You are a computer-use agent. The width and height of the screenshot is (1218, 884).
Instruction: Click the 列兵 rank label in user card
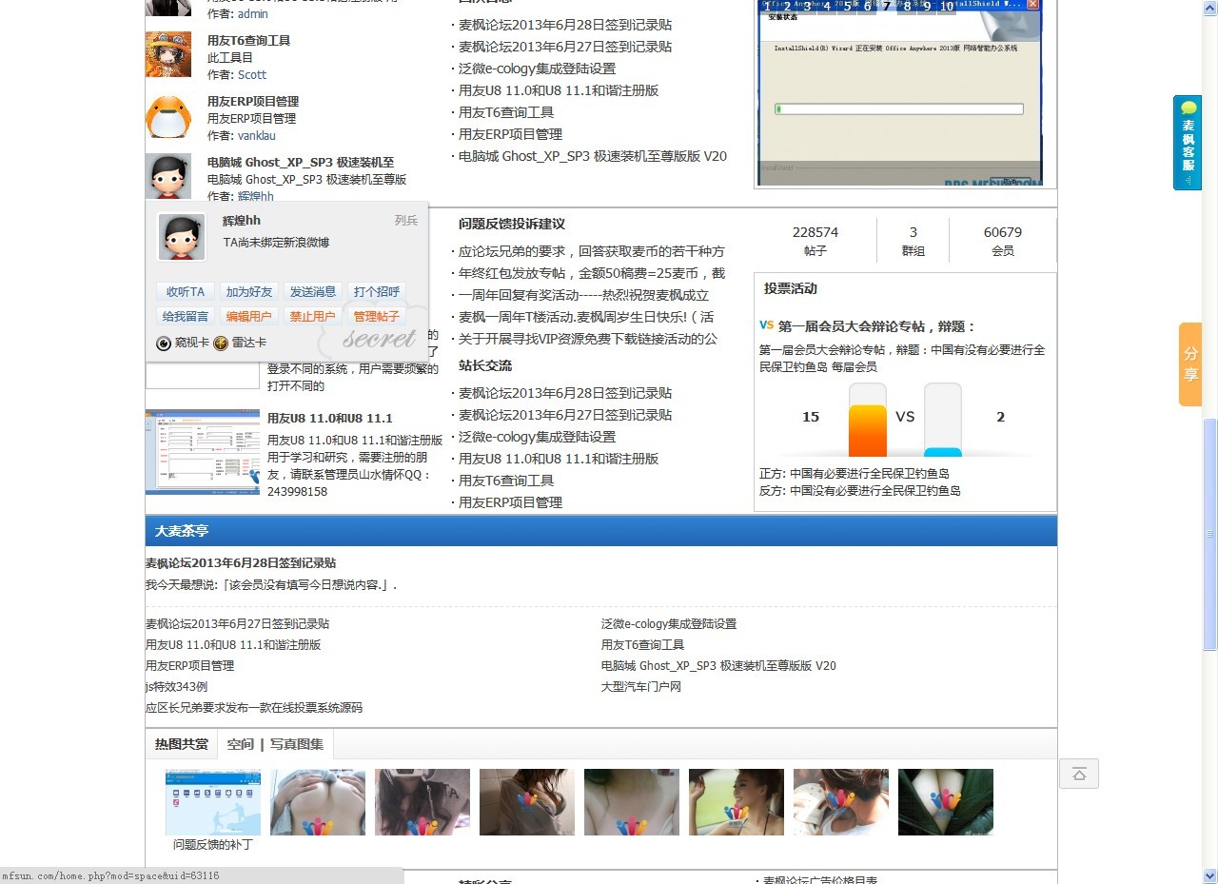click(x=406, y=221)
